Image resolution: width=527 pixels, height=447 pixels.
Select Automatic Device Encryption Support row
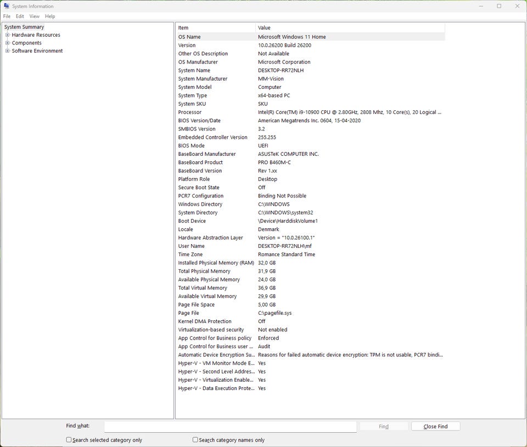point(310,355)
